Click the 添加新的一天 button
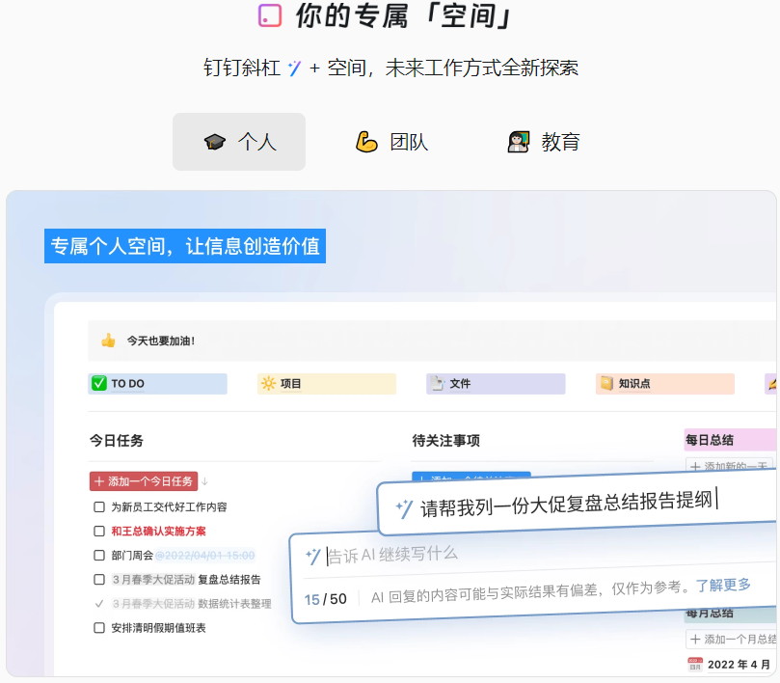This screenshot has height=683, width=780. point(729,466)
